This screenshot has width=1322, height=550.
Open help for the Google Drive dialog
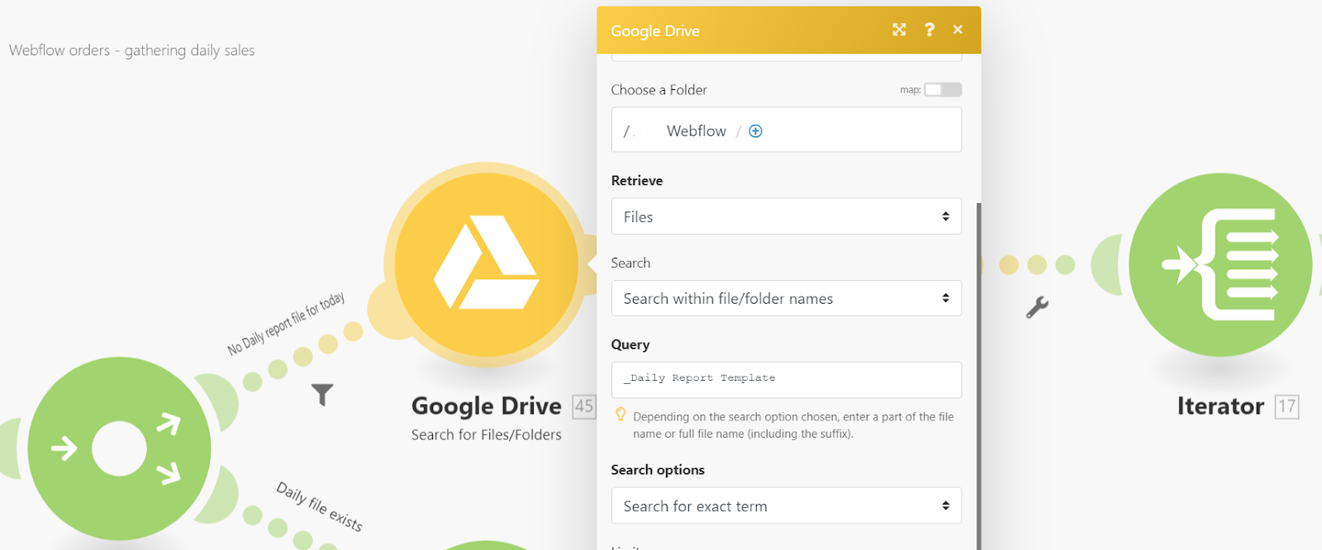pyautogui.click(x=930, y=30)
